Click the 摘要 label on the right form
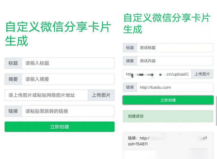This screenshot has width=217, height=159. pyautogui.click(x=129, y=61)
